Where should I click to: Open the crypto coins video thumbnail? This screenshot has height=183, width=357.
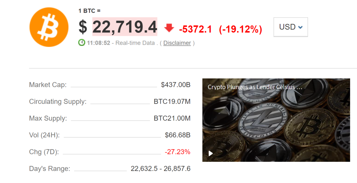coord(276,120)
